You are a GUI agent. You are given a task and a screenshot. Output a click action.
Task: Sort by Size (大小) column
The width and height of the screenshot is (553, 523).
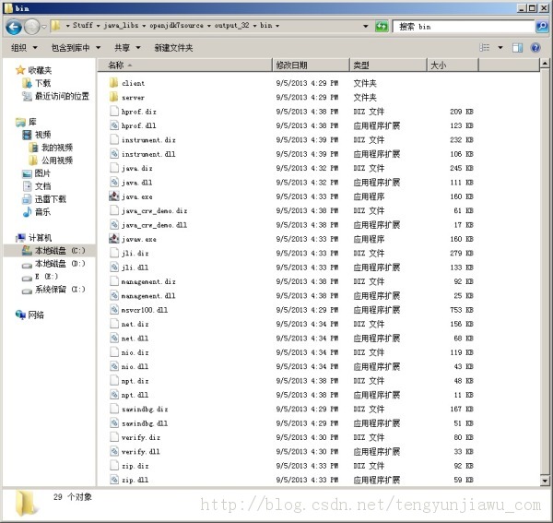(x=453, y=65)
